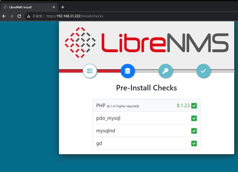Go to the database setup step icon
The image size is (238, 172).
(x=127, y=71)
